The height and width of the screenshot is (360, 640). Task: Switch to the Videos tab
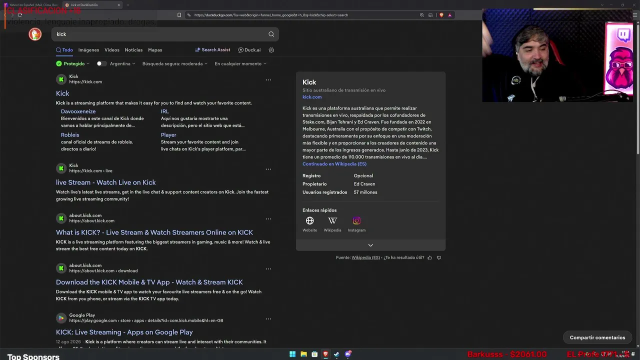112,50
